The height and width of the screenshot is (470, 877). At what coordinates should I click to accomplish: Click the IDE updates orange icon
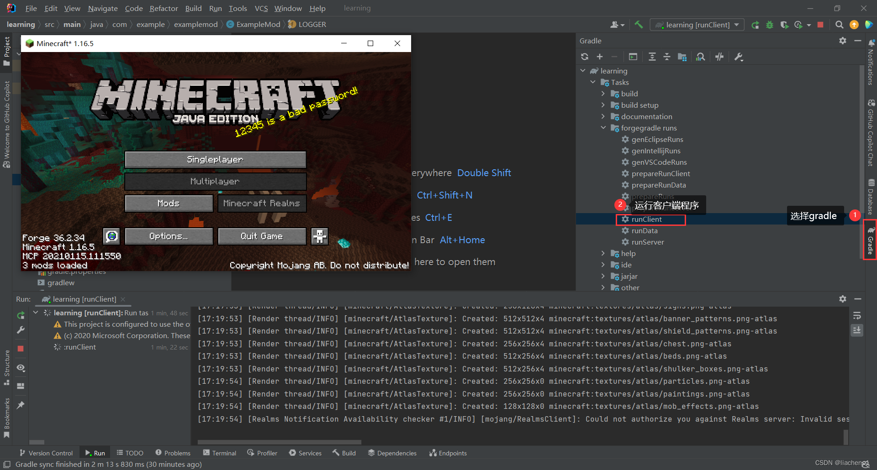[854, 25]
